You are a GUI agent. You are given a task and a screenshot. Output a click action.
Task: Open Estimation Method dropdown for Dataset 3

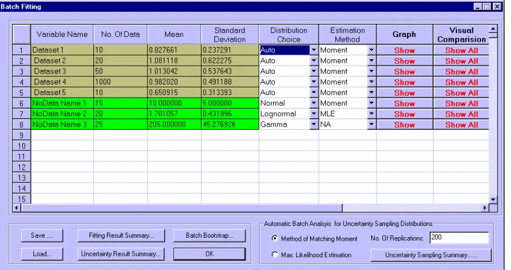(x=372, y=72)
